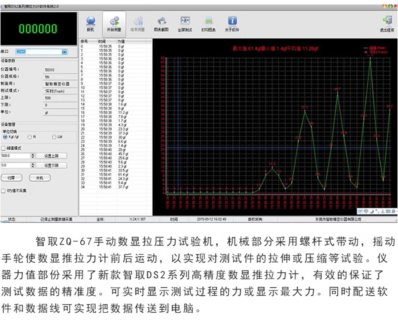
Task: Click the 力值 column header in data table
Action: 121,41
